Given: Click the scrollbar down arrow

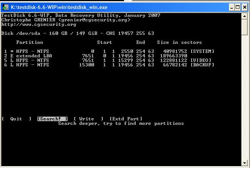Looking at the screenshot, I should (244, 163).
